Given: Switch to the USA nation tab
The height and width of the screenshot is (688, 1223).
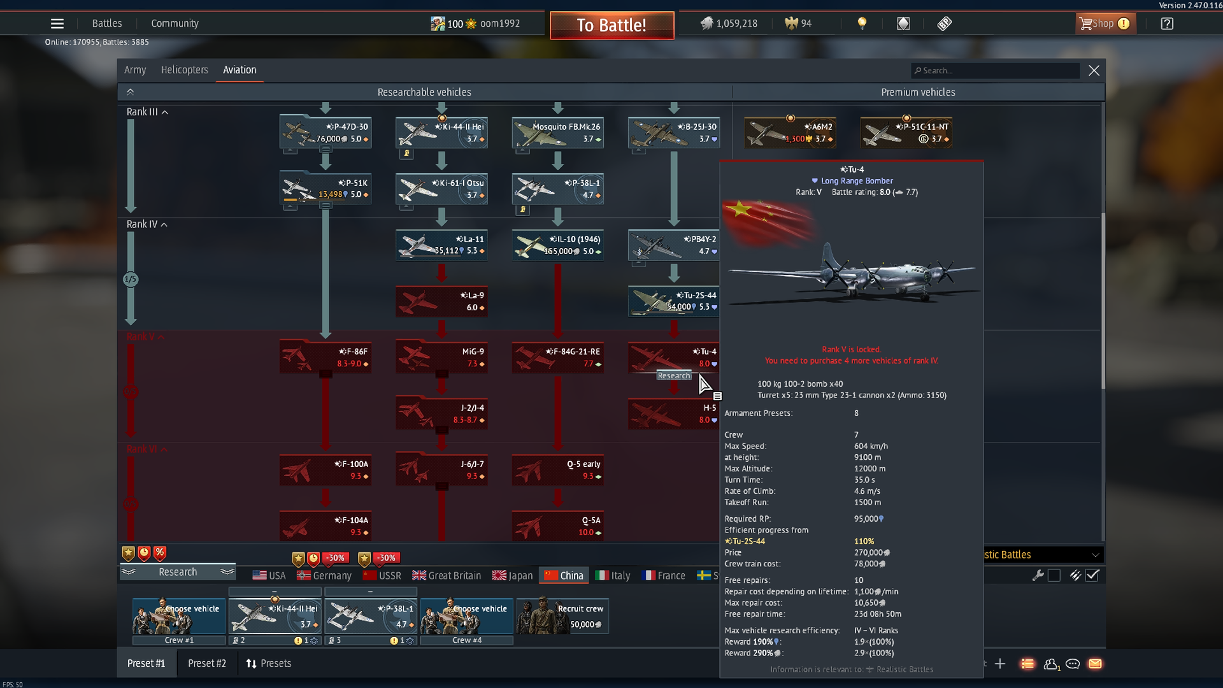Looking at the screenshot, I should coord(269,576).
